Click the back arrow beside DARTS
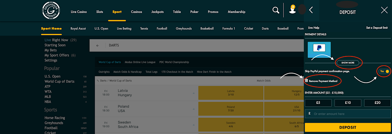This screenshot has height=134, width=392. pos(97,46)
